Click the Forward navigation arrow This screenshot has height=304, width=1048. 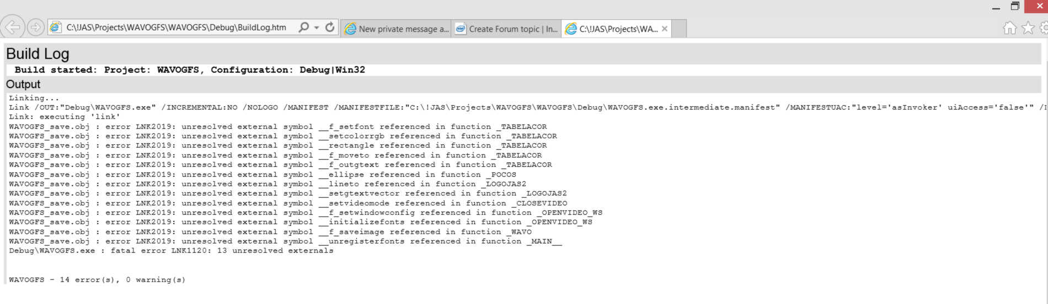click(36, 27)
